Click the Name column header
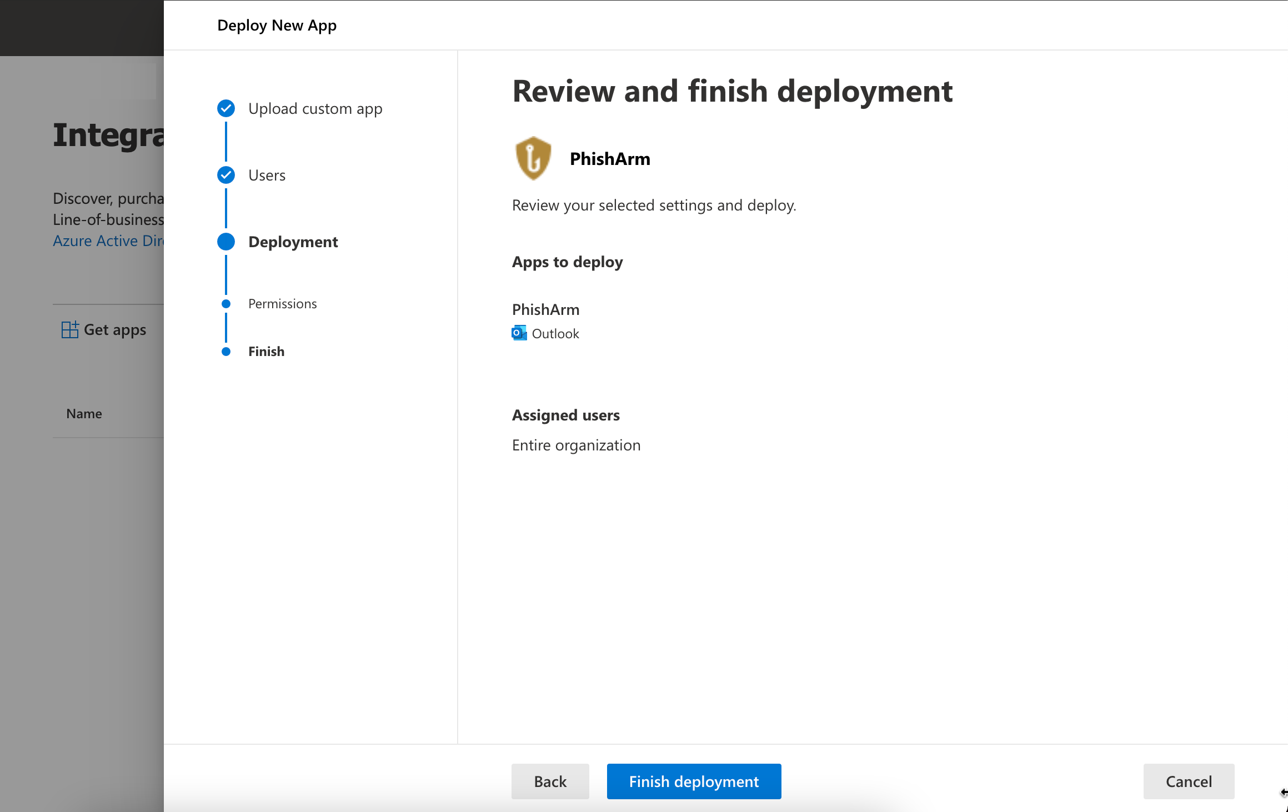Screen dimensions: 1288x812 pos(84,414)
